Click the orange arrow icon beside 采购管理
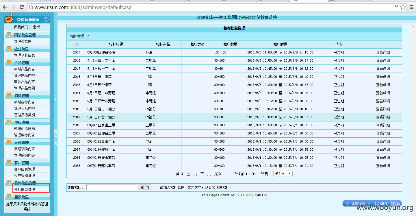This screenshot has height=216, width=416. click(9, 142)
